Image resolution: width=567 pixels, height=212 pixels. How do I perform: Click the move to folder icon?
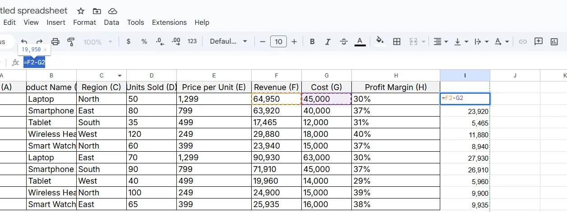[97, 11]
